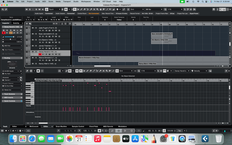Choose the Mute X tool in the project toolbar

click(94, 9)
